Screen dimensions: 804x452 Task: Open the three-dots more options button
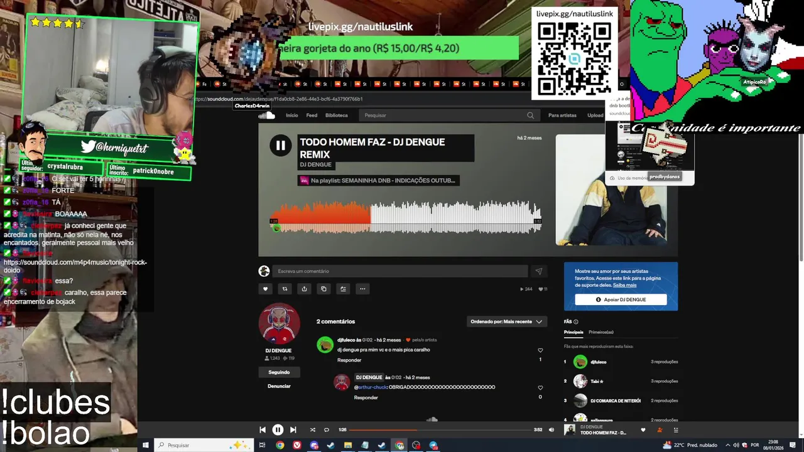tap(362, 289)
